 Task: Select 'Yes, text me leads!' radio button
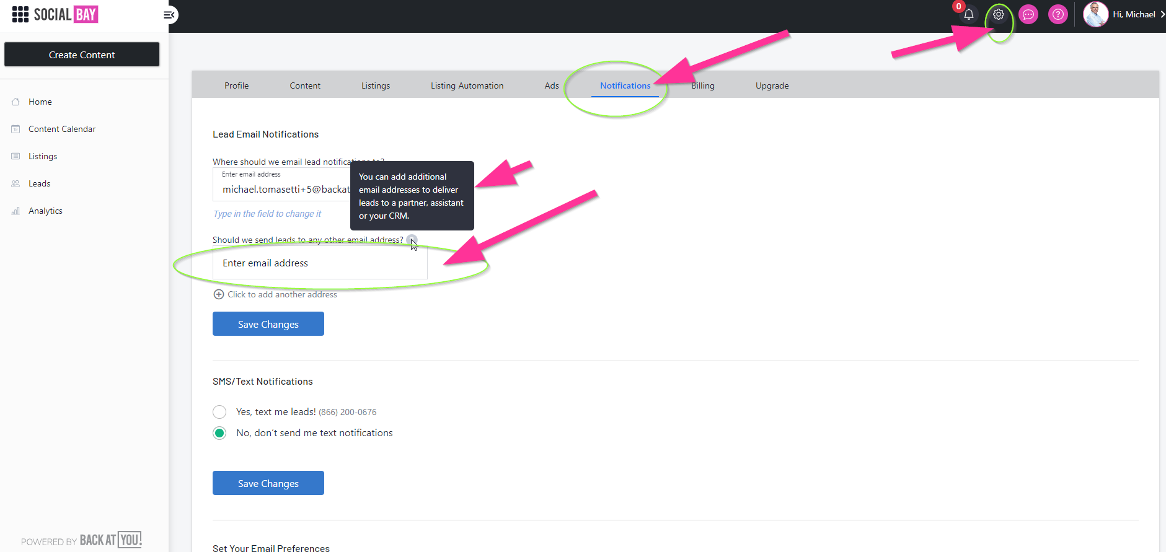pyautogui.click(x=219, y=412)
